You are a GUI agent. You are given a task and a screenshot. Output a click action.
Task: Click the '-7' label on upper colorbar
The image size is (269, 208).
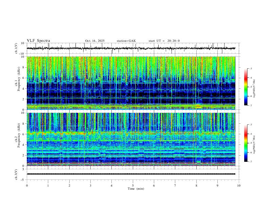pos(251,106)
